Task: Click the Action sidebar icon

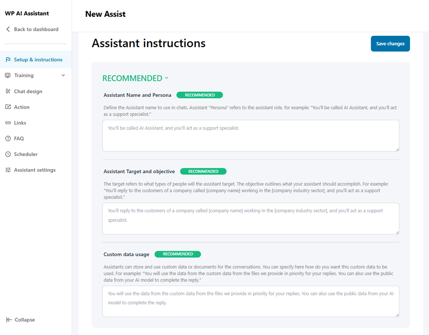Action: pyautogui.click(x=8, y=107)
